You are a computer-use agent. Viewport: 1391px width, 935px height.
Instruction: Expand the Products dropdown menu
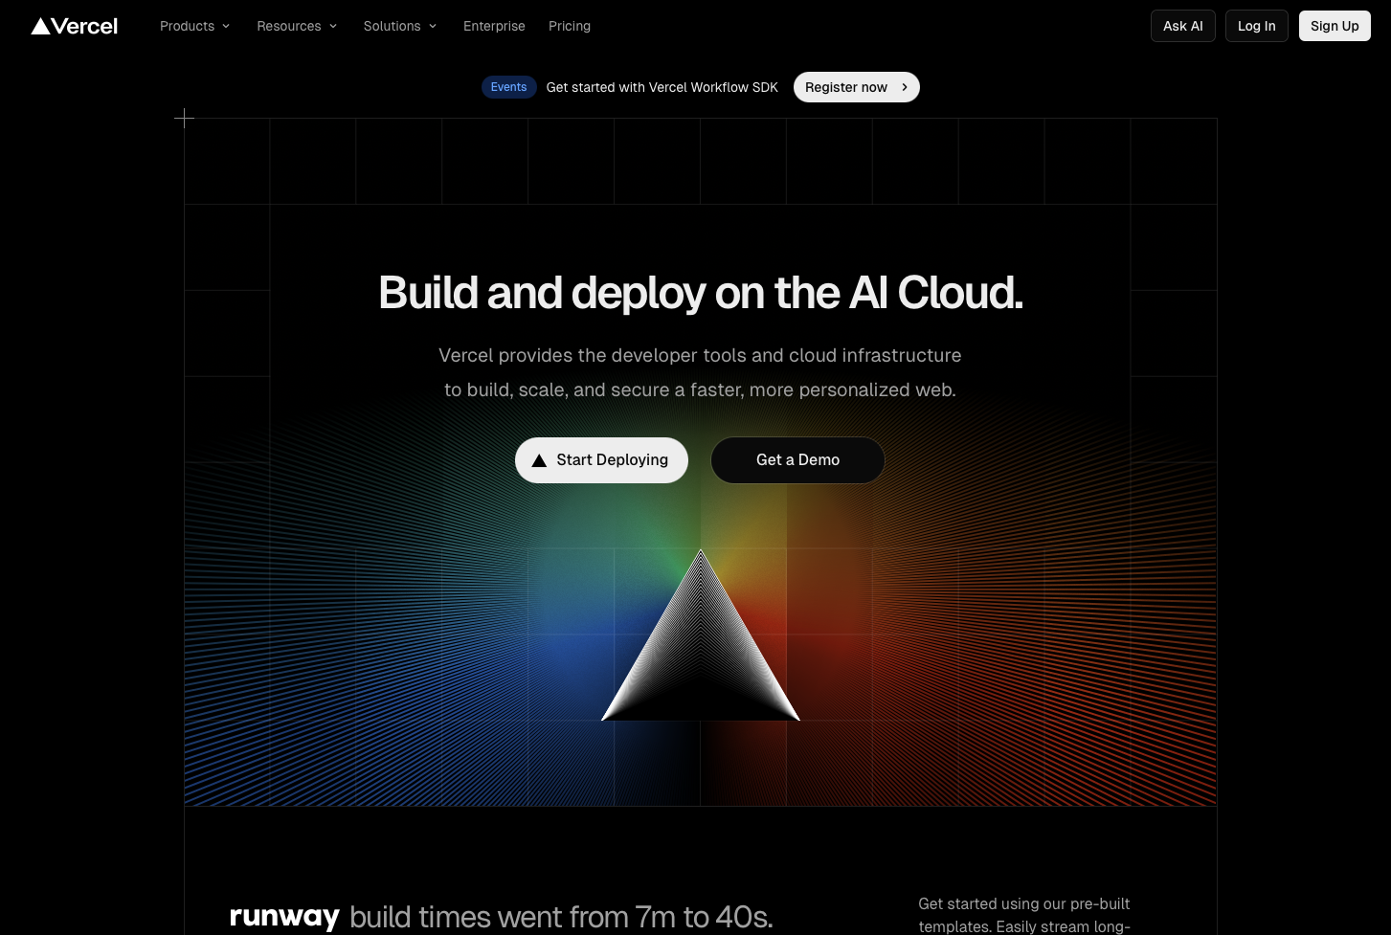195,26
